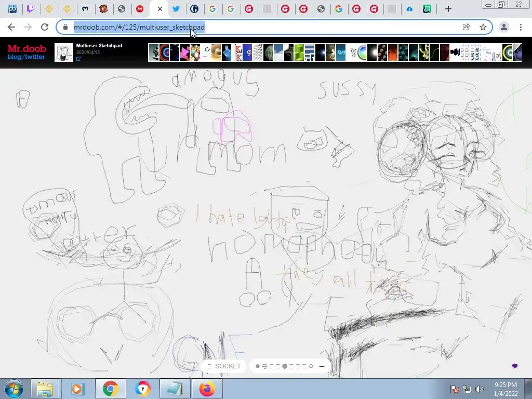Switch to the blue cloud icon tab

(409, 9)
